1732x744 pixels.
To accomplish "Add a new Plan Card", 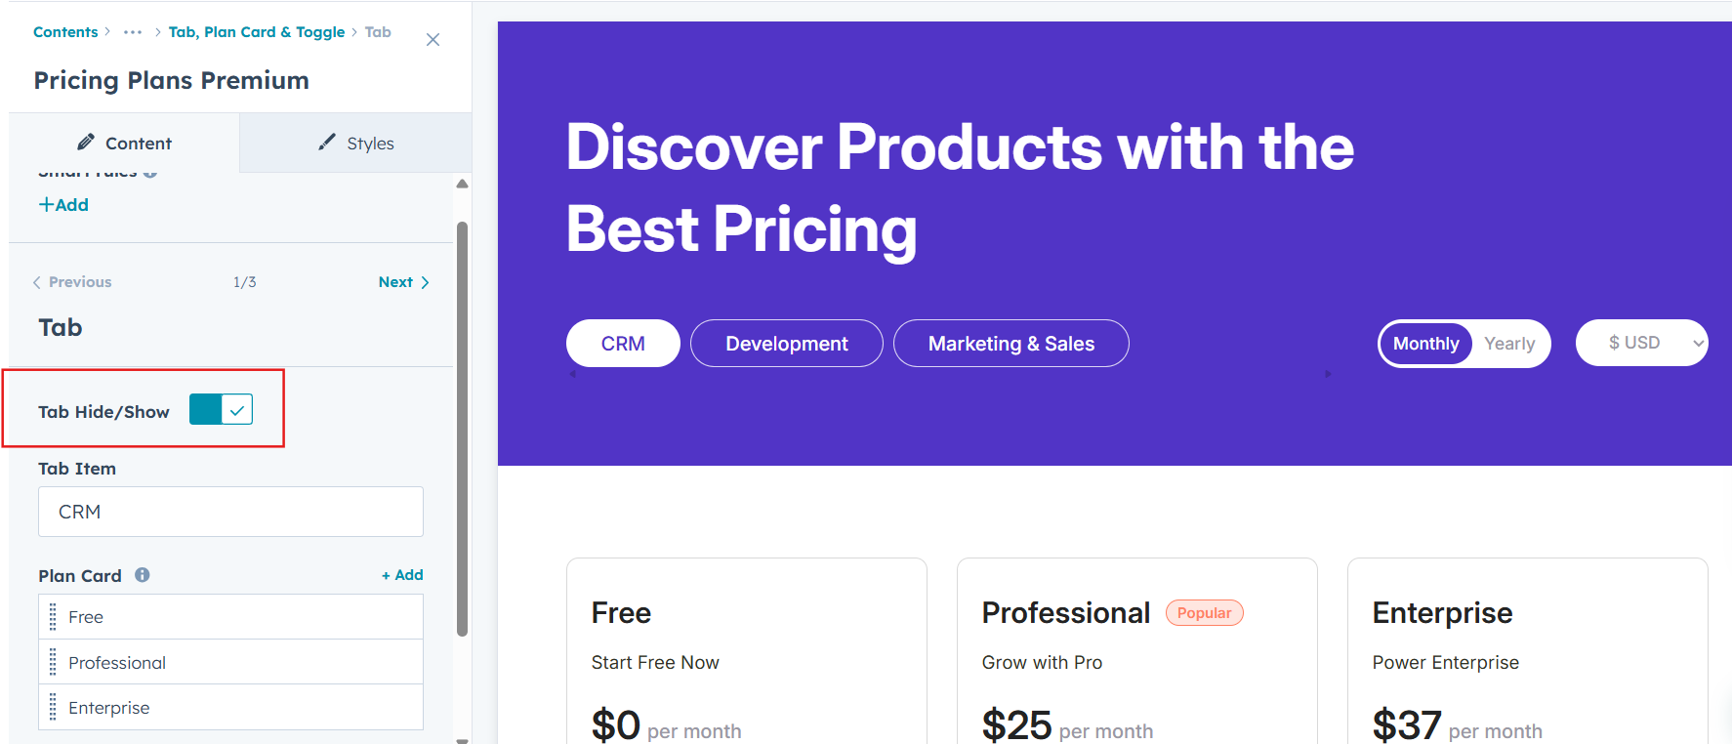I will pyautogui.click(x=402, y=575).
